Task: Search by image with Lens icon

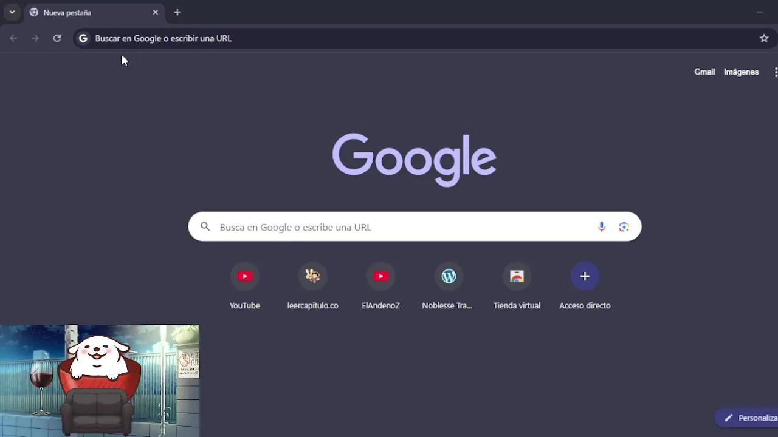Action: [624, 226]
